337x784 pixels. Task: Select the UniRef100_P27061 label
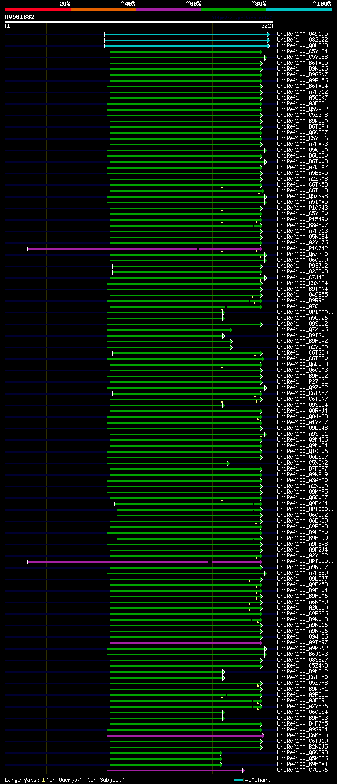coord(303,381)
